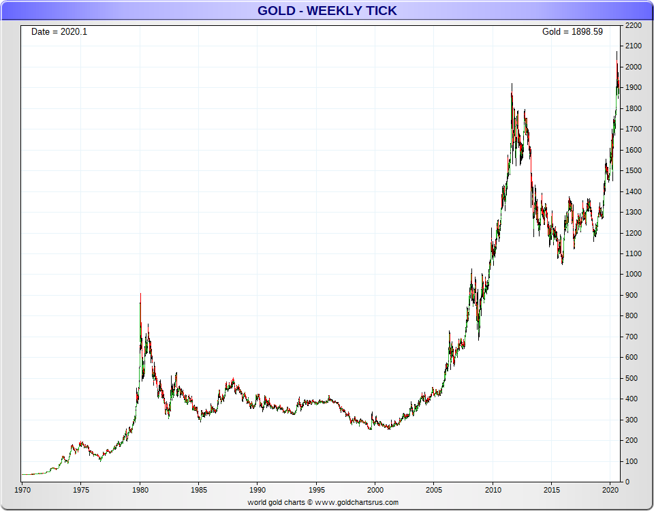This screenshot has width=654, height=511.
Task: Click the 1200 price axis label
Action: 634,233
